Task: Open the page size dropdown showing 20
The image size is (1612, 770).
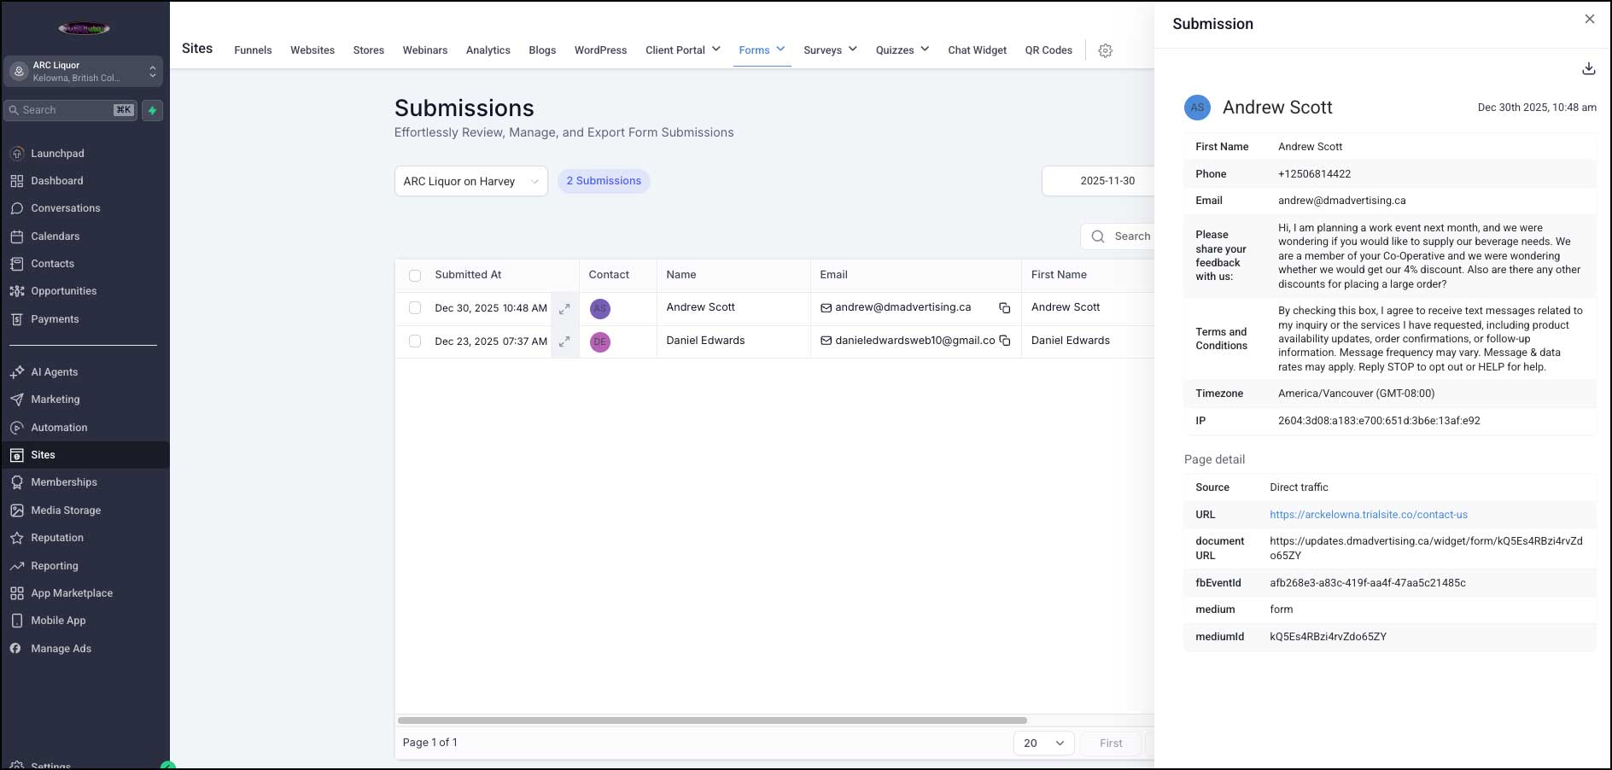Action: (x=1043, y=743)
